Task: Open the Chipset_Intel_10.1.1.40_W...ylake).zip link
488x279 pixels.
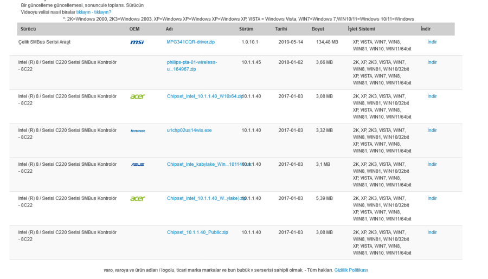Action: (207, 198)
